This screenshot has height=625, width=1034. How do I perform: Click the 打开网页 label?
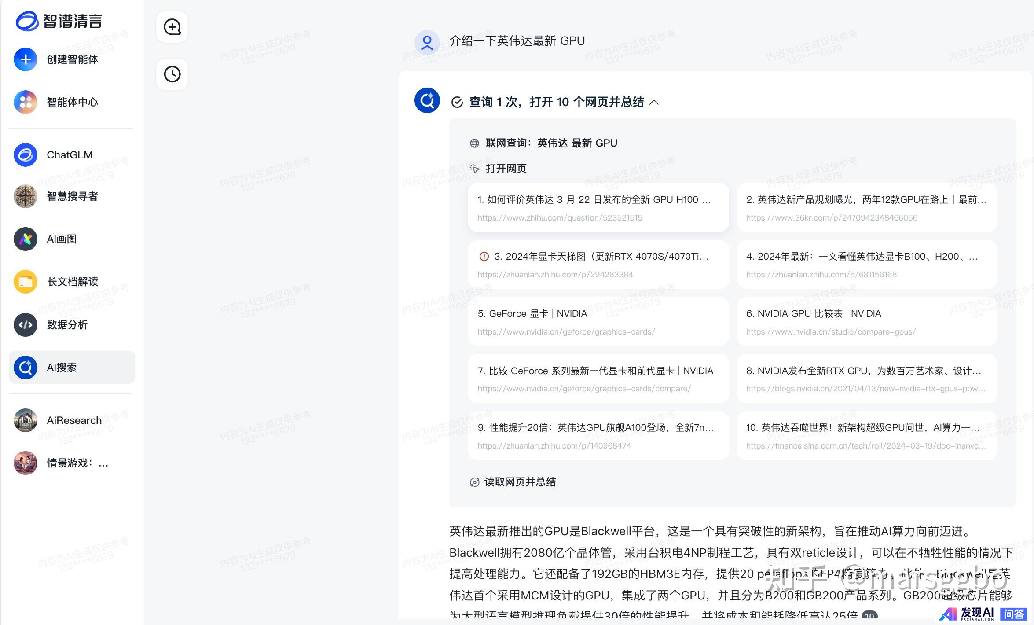pyautogui.click(x=506, y=169)
